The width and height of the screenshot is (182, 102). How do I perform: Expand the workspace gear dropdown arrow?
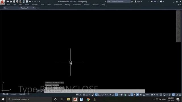(154, 95)
